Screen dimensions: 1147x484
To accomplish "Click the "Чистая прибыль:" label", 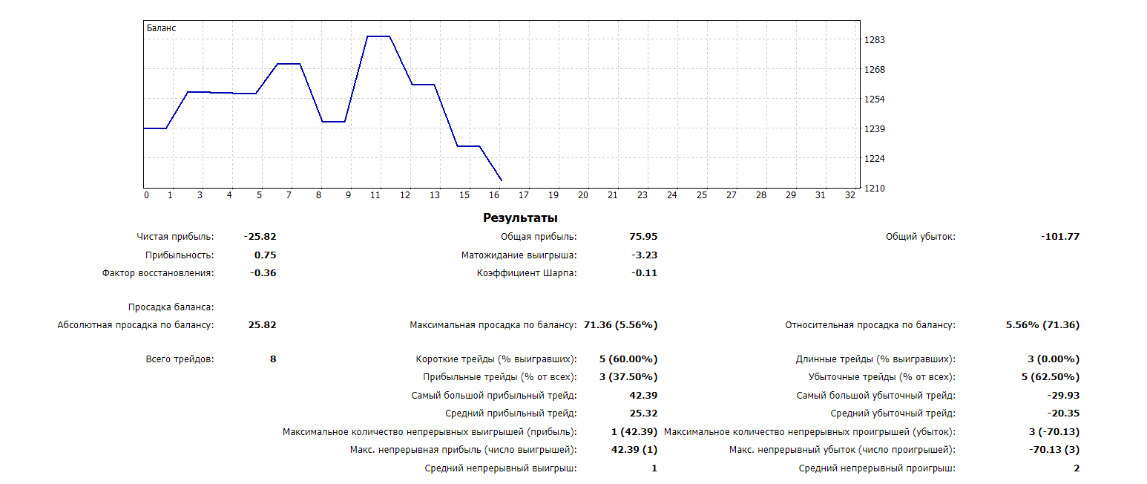I will pyautogui.click(x=175, y=237).
